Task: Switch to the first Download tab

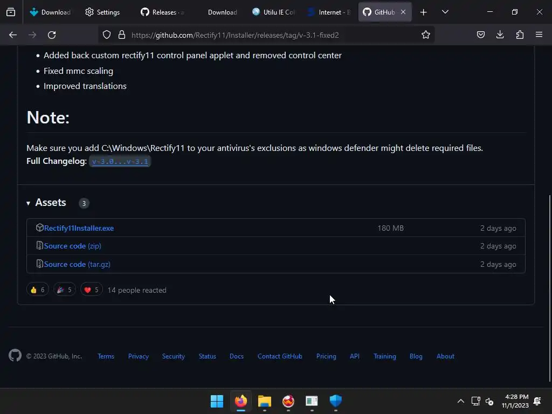Action: (50, 12)
